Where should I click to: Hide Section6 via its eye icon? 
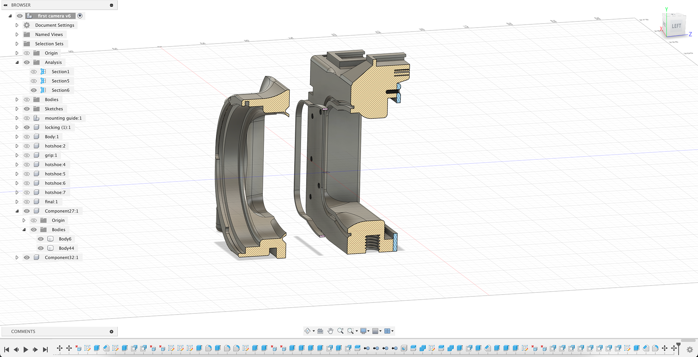[x=34, y=90]
